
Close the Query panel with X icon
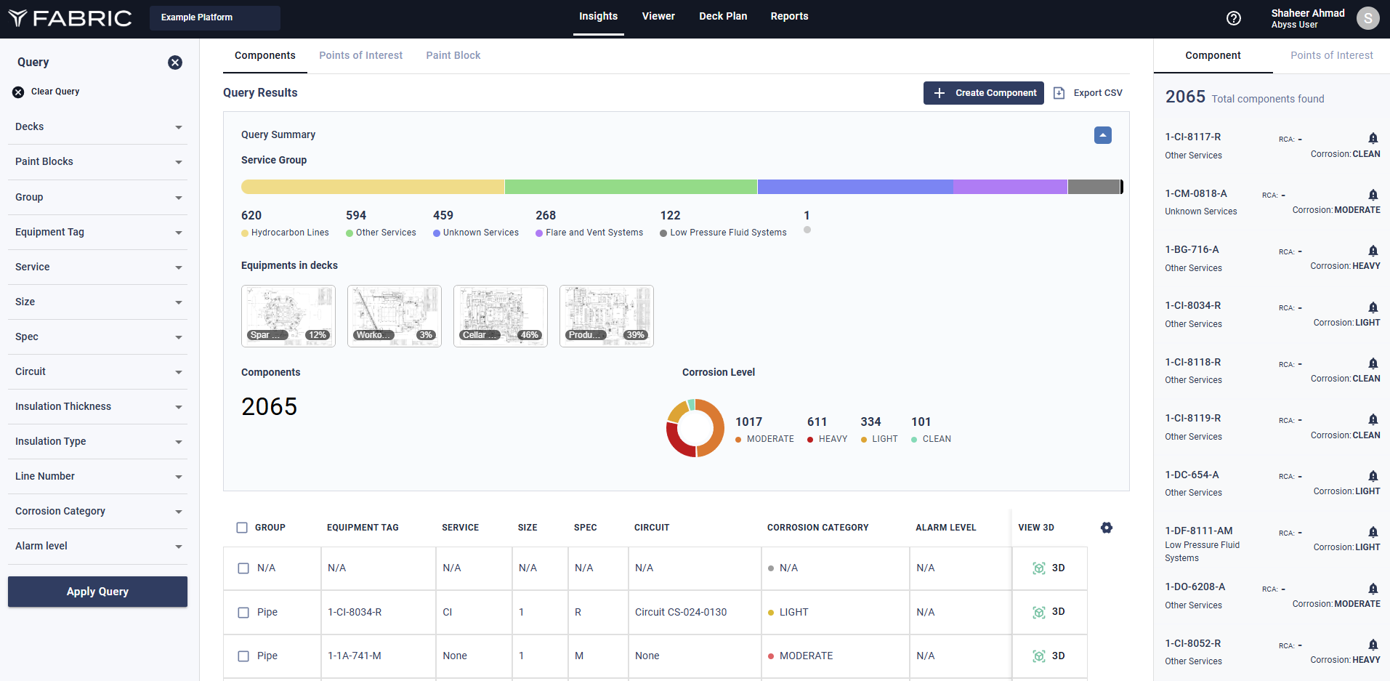pos(175,63)
